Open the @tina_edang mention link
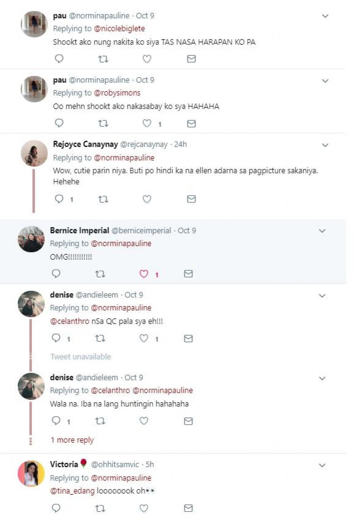The width and height of the screenshot is (357, 529). (x=72, y=491)
